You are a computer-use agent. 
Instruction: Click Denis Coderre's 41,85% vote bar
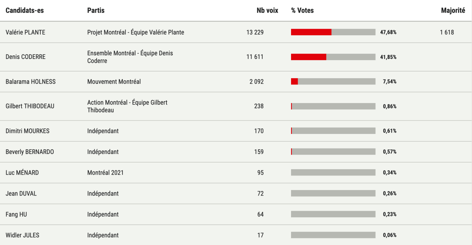coord(333,57)
